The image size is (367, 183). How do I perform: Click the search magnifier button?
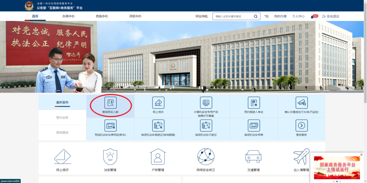pos(256,16)
